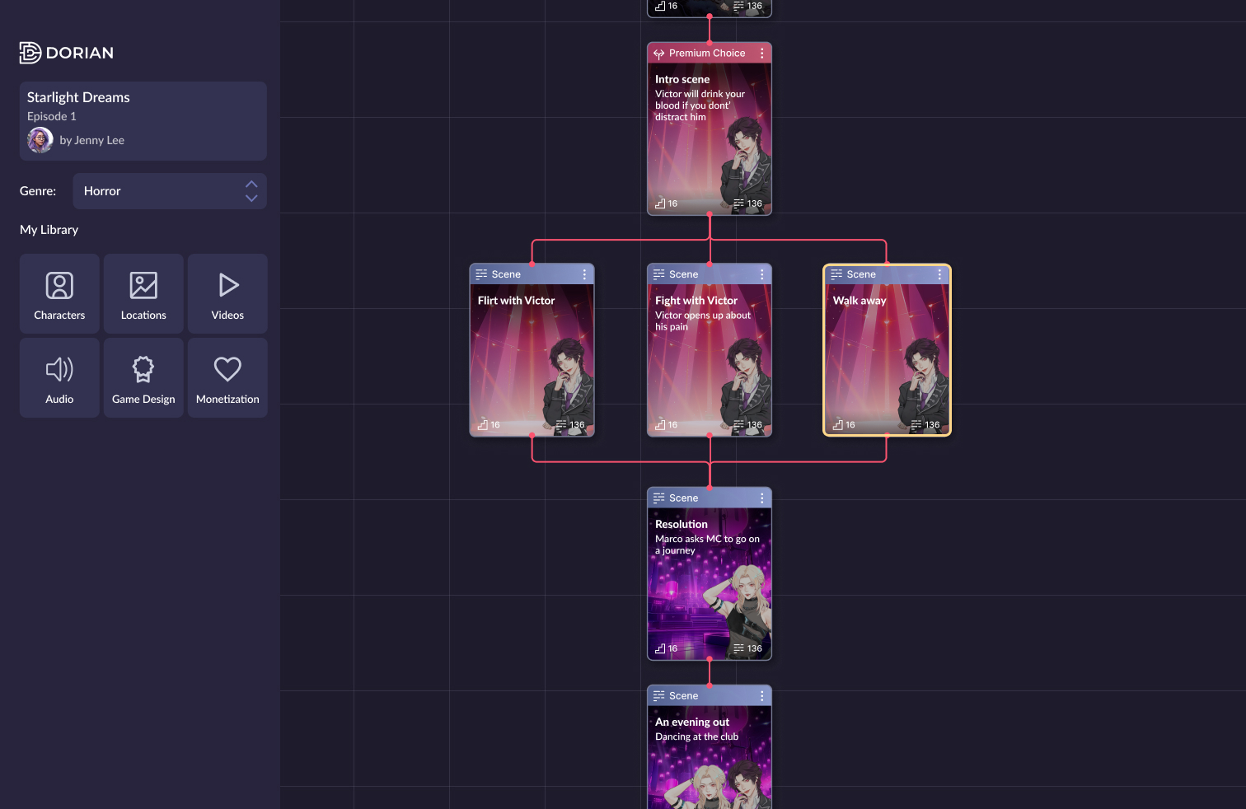Open the Locations library
The image size is (1246, 809).
click(143, 293)
